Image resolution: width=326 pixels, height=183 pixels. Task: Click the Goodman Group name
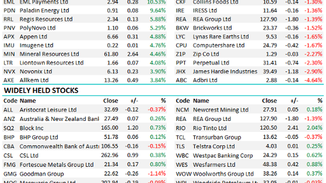point(42,174)
